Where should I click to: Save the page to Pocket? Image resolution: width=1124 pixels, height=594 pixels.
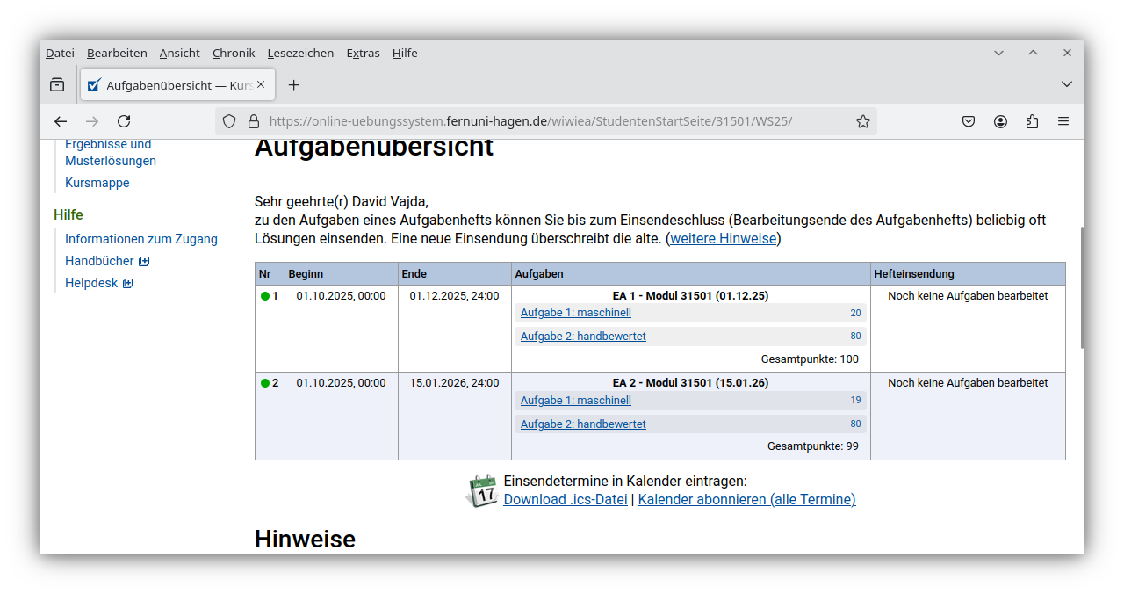[x=969, y=121]
